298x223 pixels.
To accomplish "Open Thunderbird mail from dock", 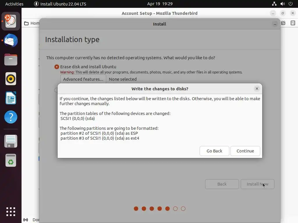I will click(11, 40).
